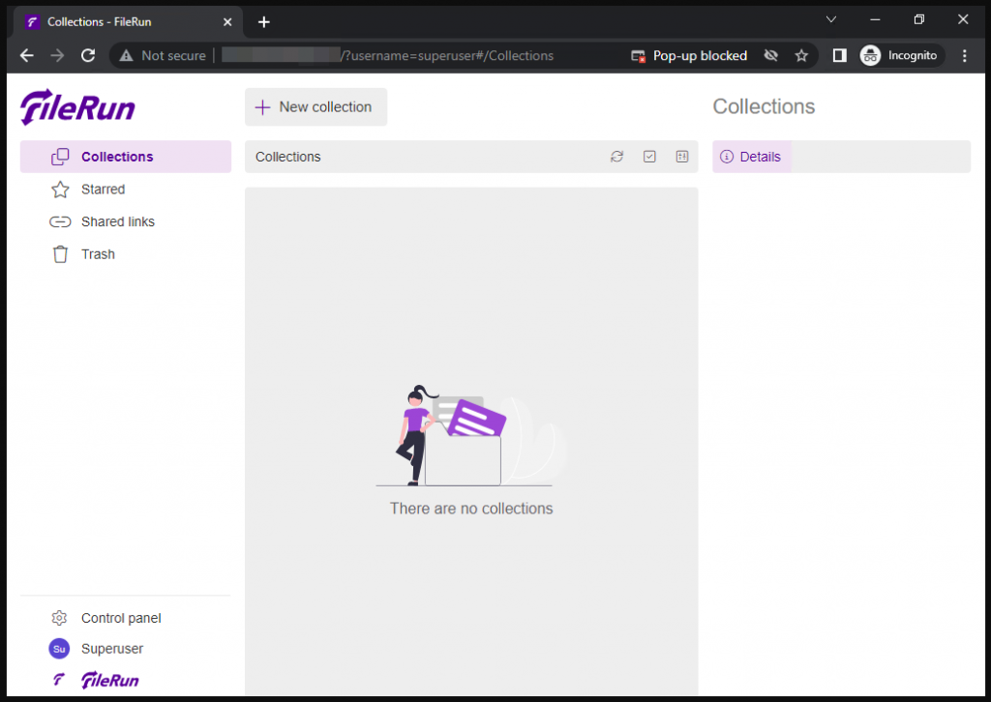Click the FileRun link at bottom of sidebar

[x=109, y=681]
